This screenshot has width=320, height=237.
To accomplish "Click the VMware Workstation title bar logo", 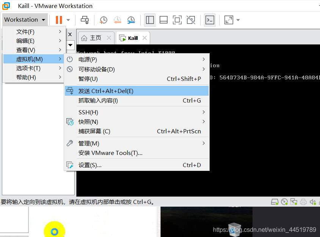I will pyautogui.click(x=6, y=6).
